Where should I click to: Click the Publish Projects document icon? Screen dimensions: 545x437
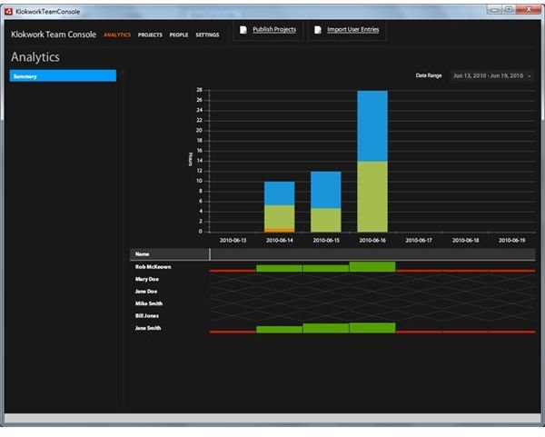point(243,30)
